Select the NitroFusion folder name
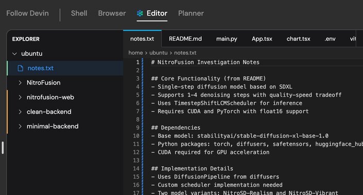Viewport: 363px width, 195px height. pos(44,83)
